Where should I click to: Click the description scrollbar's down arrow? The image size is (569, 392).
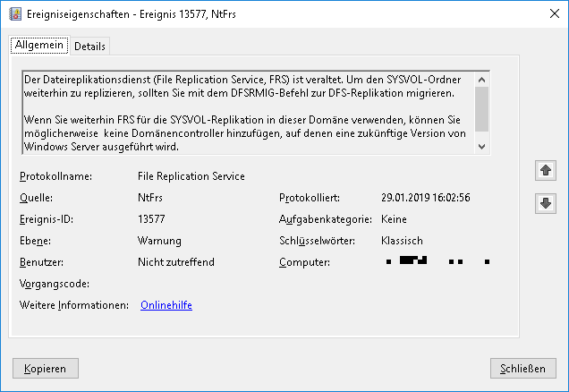pos(482,146)
